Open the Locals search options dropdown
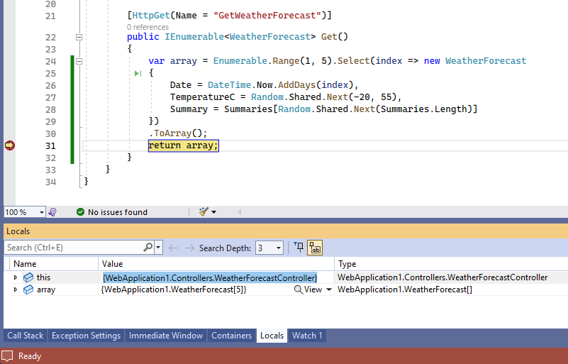 pos(158,248)
